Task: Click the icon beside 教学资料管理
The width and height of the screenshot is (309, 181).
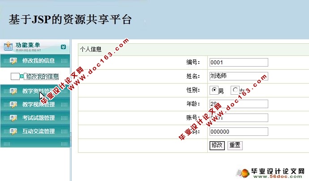Action: pyautogui.click(x=13, y=91)
